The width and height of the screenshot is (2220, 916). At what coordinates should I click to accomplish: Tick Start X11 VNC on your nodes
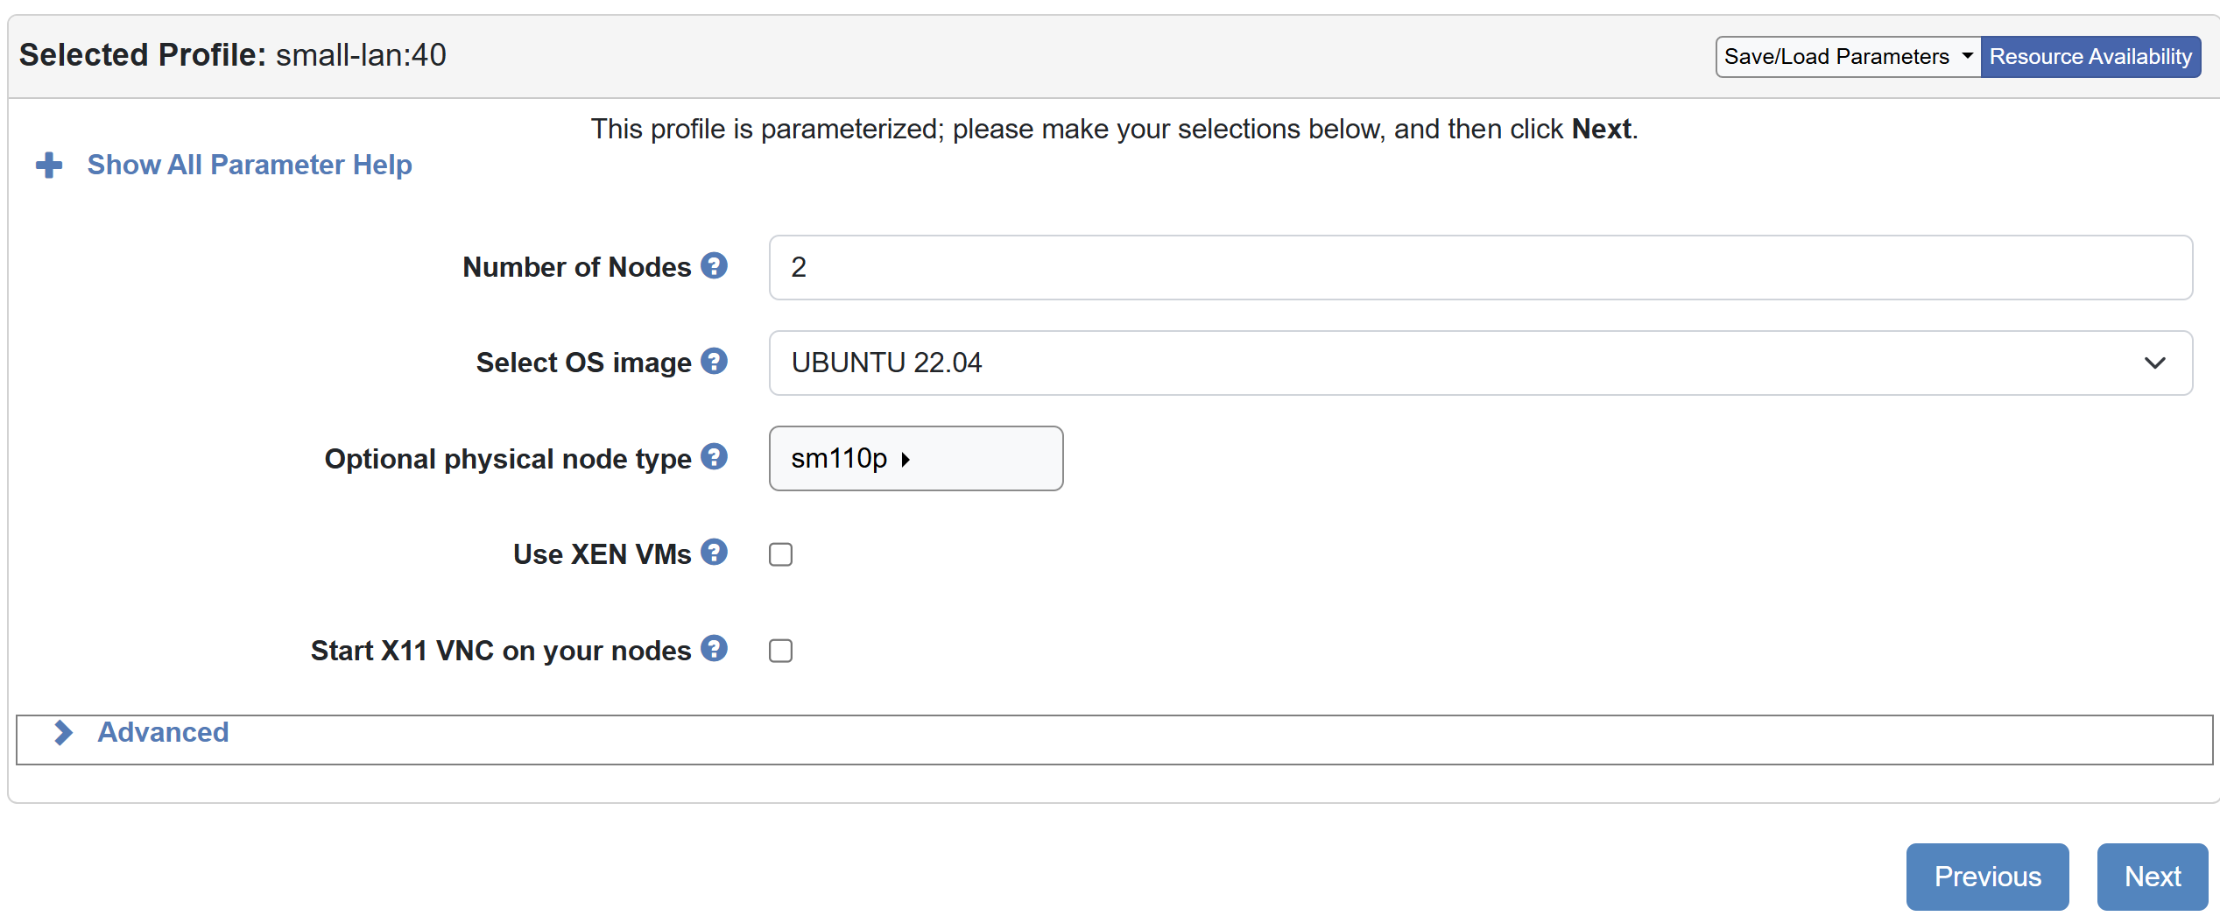pos(780,651)
